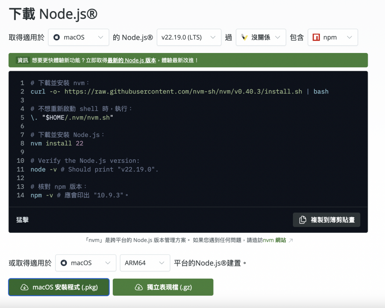
Task: Click the 'npm -v' code line
Action: pyautogui.click(x=79, y=195)
